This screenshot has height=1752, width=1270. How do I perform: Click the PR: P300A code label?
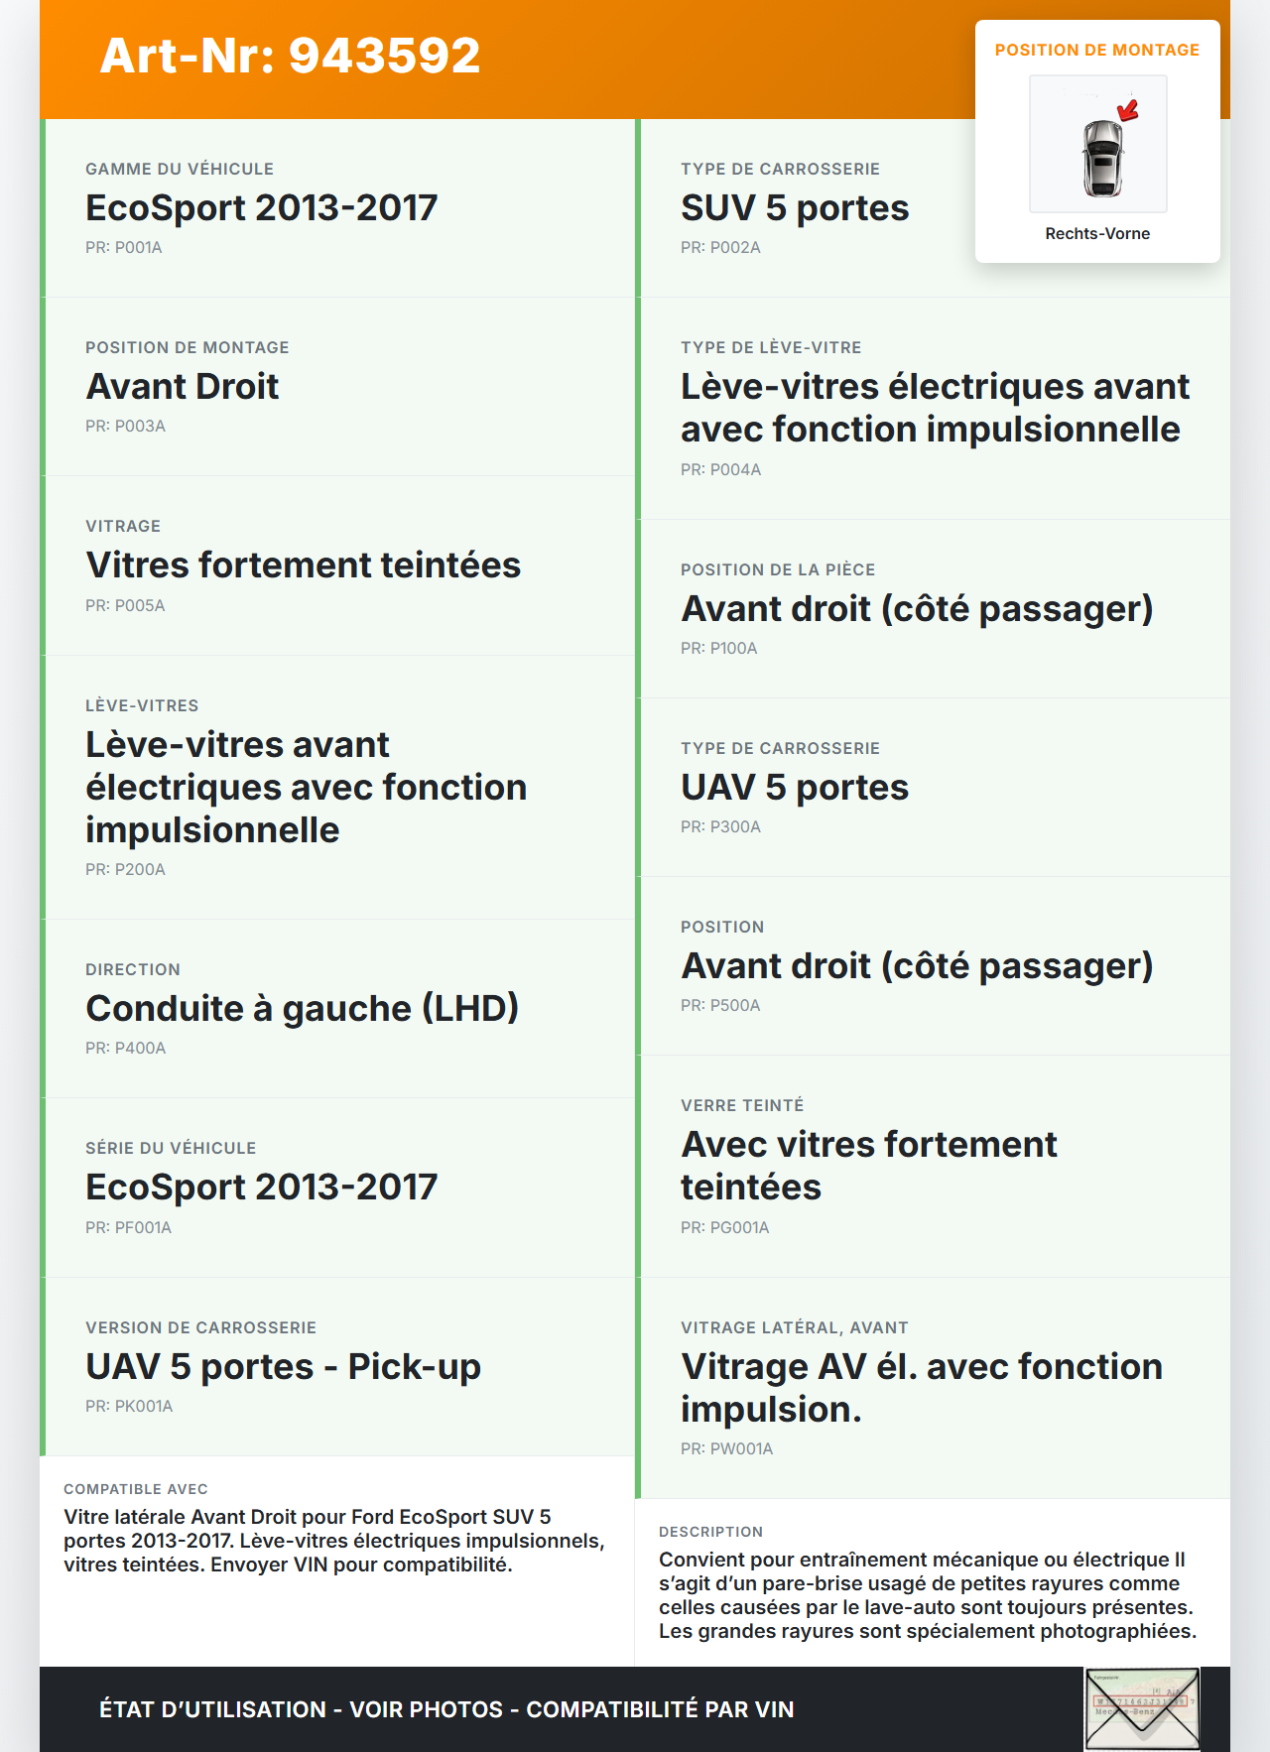(x=720, y=826)
